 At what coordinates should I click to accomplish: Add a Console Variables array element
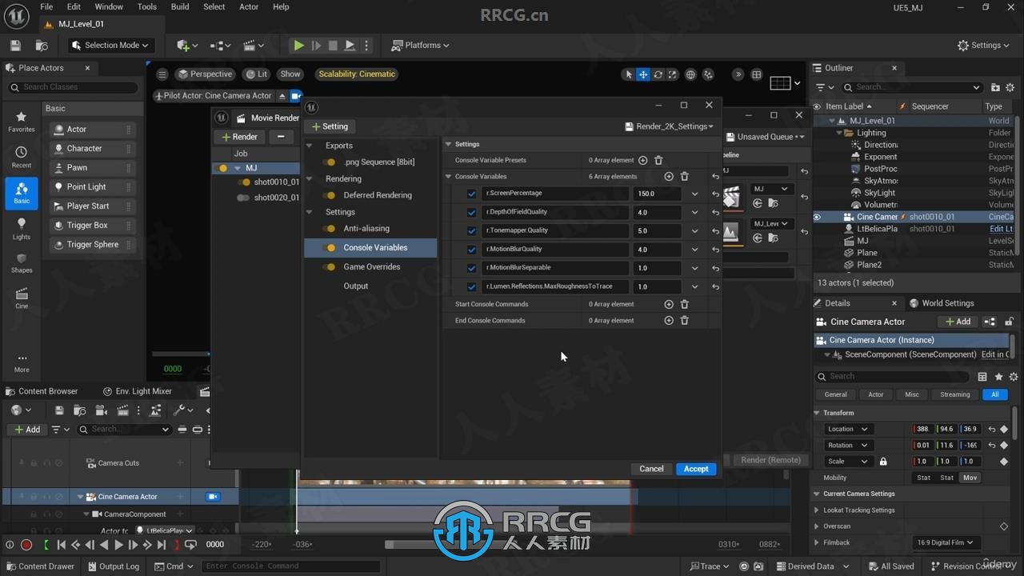point(669,176)
